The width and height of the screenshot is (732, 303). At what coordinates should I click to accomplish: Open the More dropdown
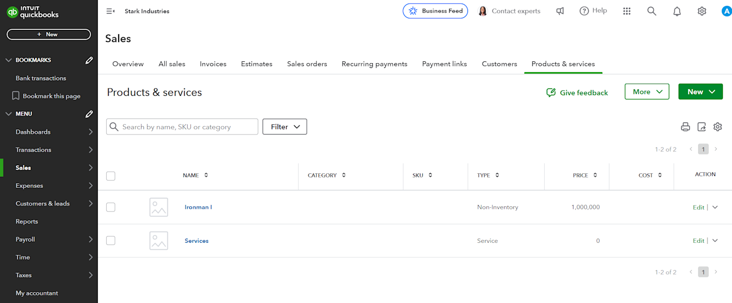click(647, 92)
